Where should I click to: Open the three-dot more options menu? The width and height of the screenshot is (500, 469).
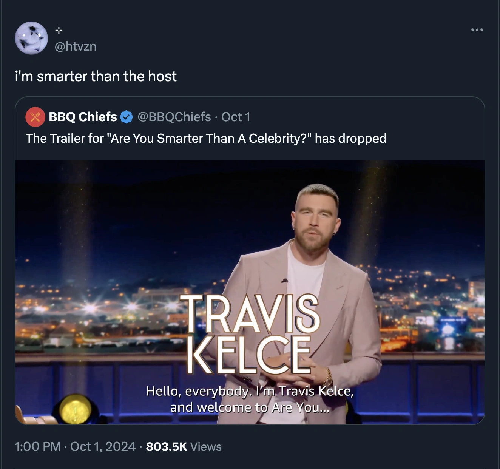(x=477, y=30)
